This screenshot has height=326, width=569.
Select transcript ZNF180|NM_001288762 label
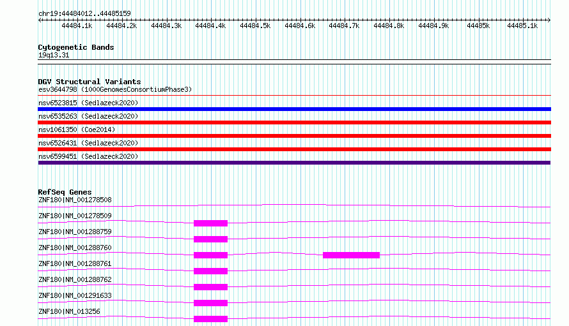pos(75,279)
